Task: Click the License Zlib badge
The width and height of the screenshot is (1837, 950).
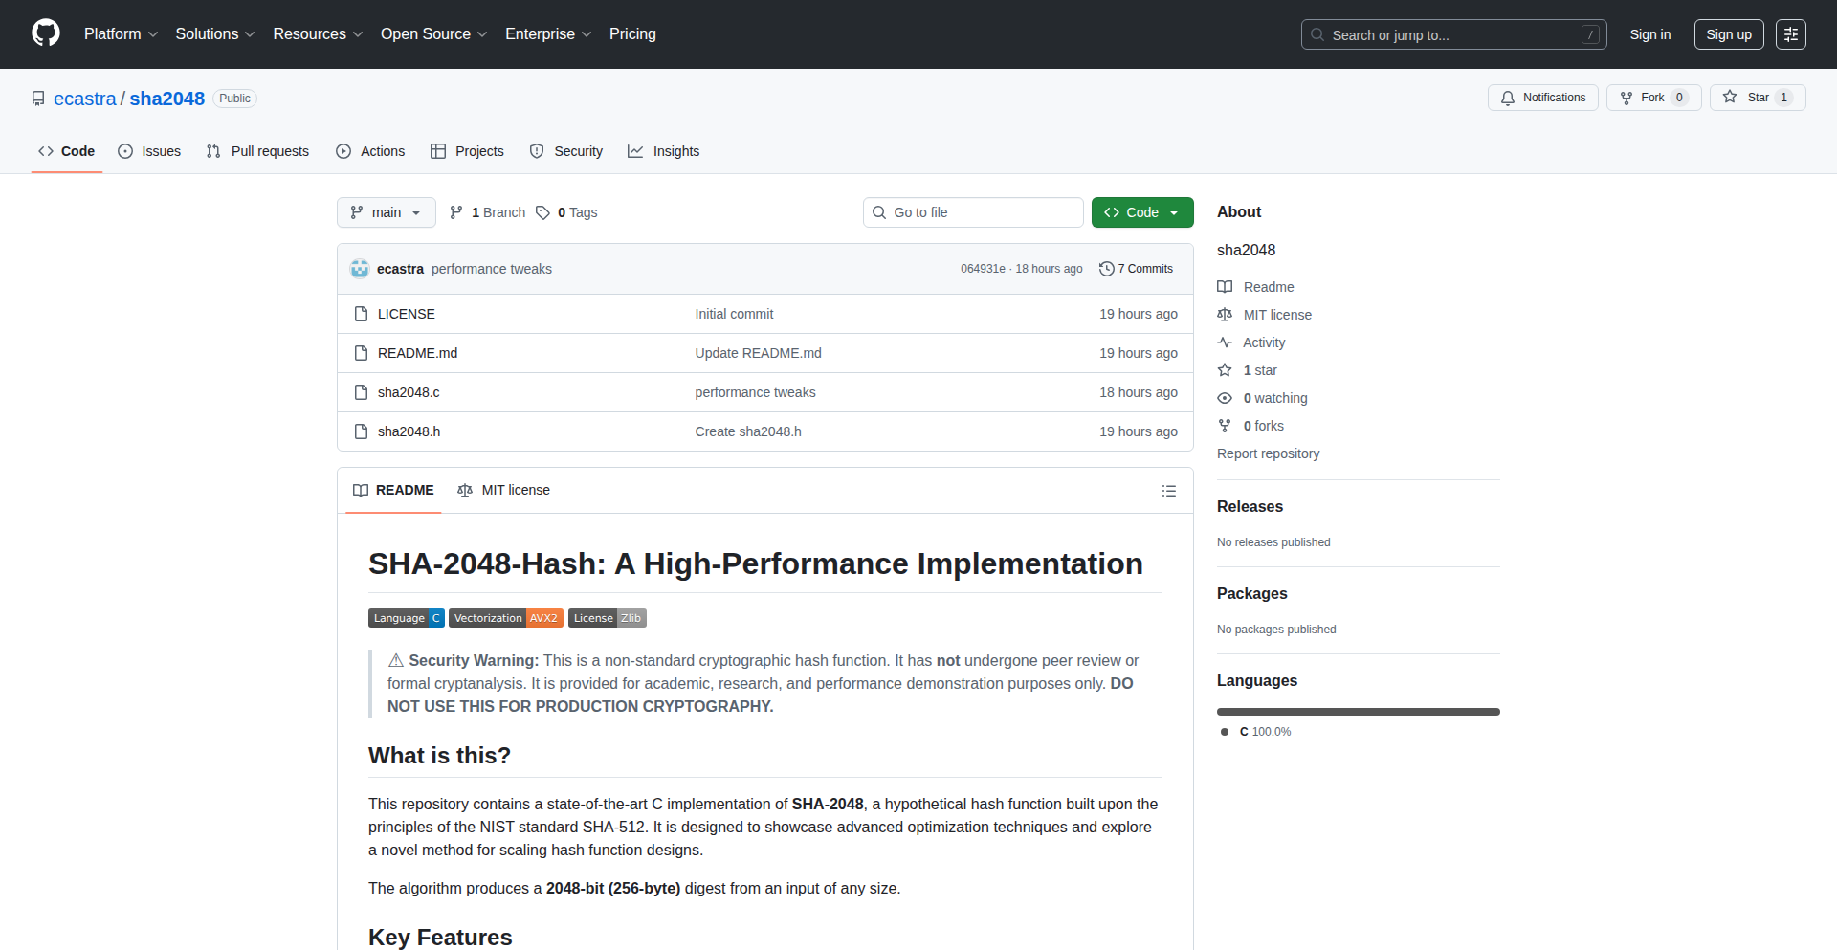Action: [x=607, y=618]
